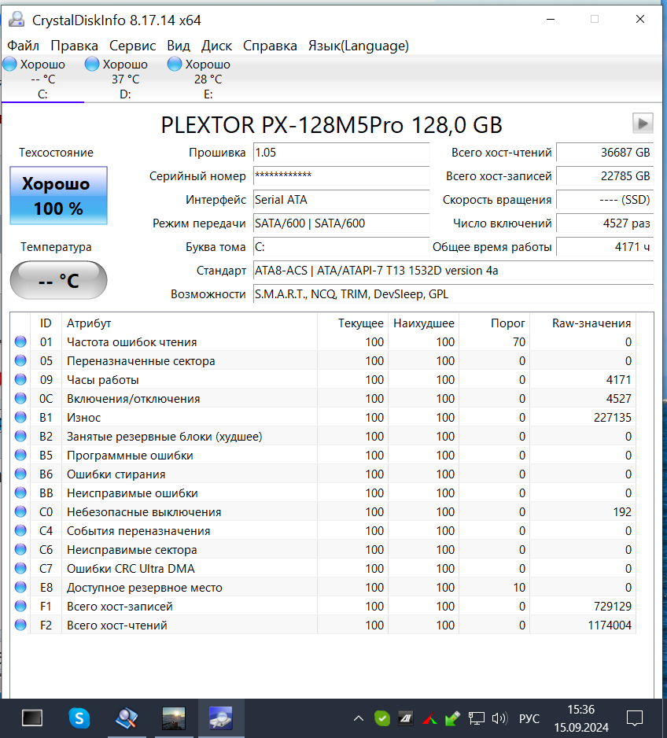Click status dot for Неисправимые ошибки row
Screen dimensions: 667x738
pyautogui.click(x=20, y=493)
